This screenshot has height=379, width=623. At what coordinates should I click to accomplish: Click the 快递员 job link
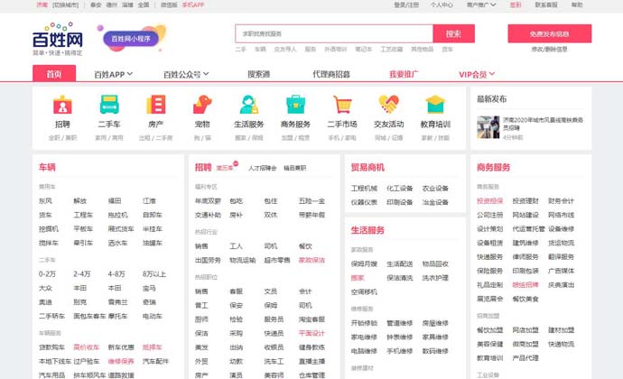pos(274,333)
